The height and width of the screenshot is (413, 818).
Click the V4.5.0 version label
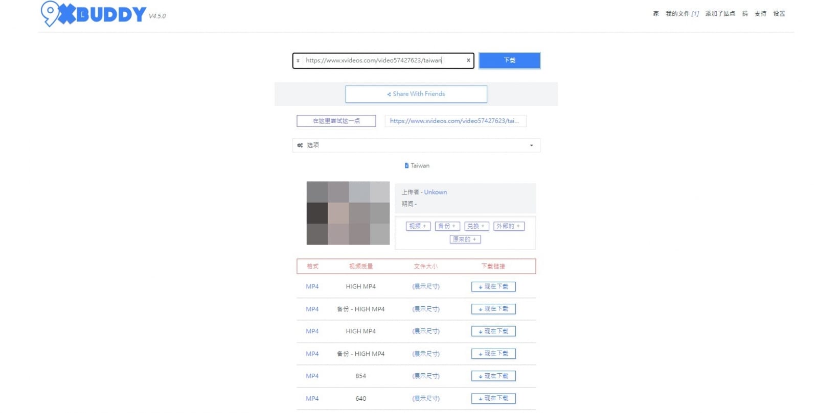(157, 16)
